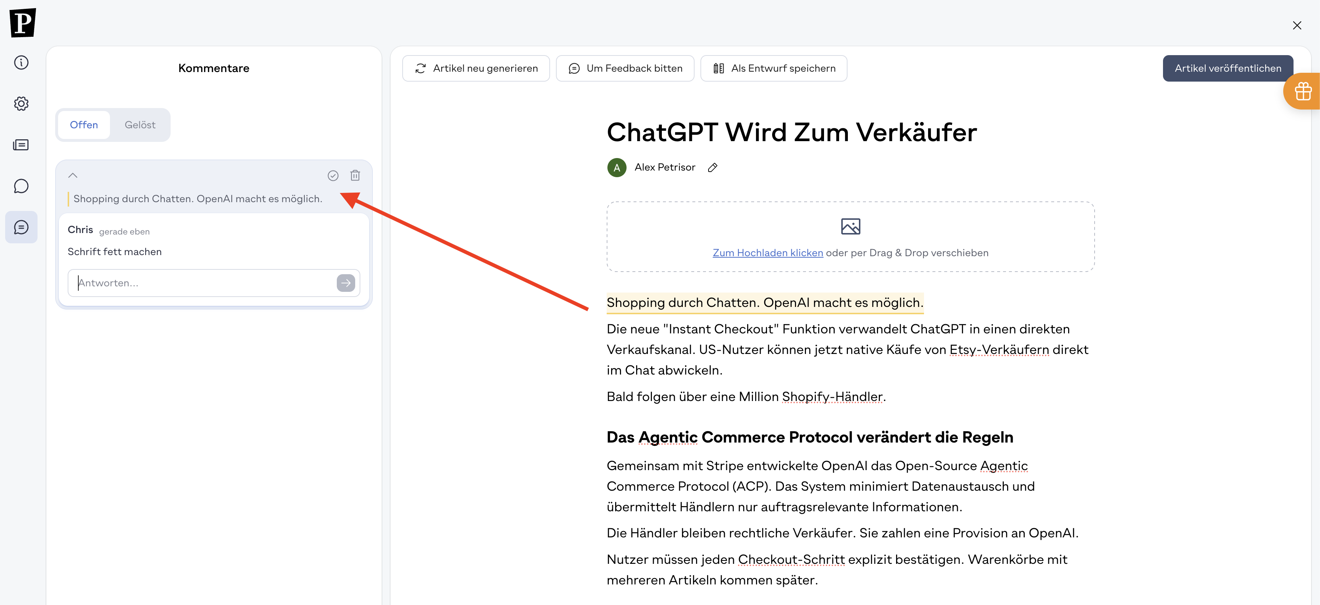The image size is (1320, 605).
Task: Click the word Checkout-Schritt in article
Action: pos(791,559)
